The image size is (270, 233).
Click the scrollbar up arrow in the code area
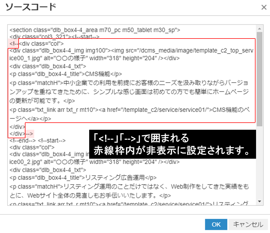(260, 29)
